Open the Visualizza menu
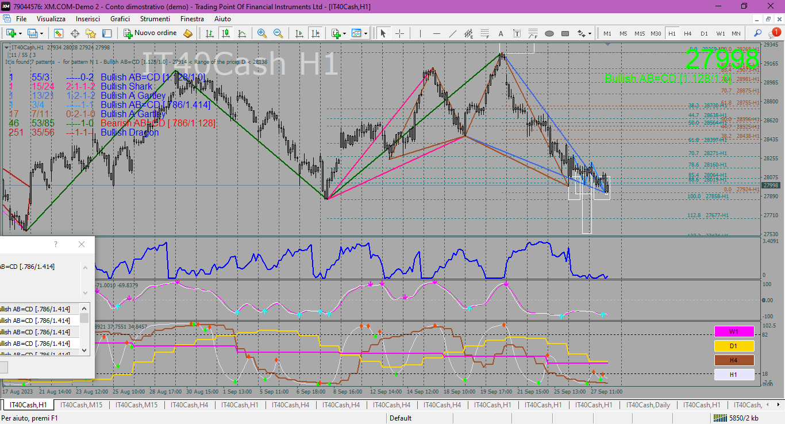 pyautogui.click(x=51, y=19)
